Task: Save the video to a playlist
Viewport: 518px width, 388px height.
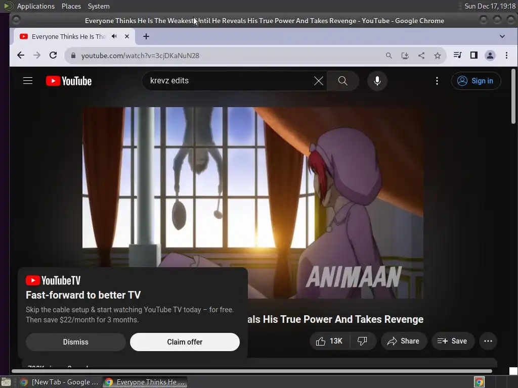Action: click(x=453, y=341)
